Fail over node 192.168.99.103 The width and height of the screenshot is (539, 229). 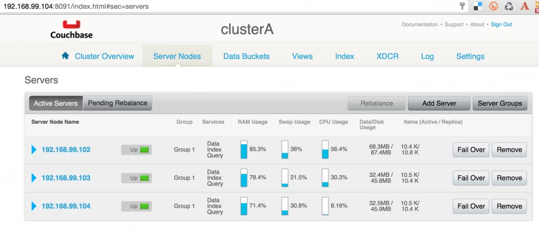(x=471, y=178)
